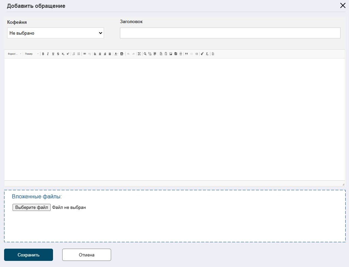349x267 pixels.
Task: Click into the Заголовок input field
Action: pyautogui.click(x=230, y=33)
